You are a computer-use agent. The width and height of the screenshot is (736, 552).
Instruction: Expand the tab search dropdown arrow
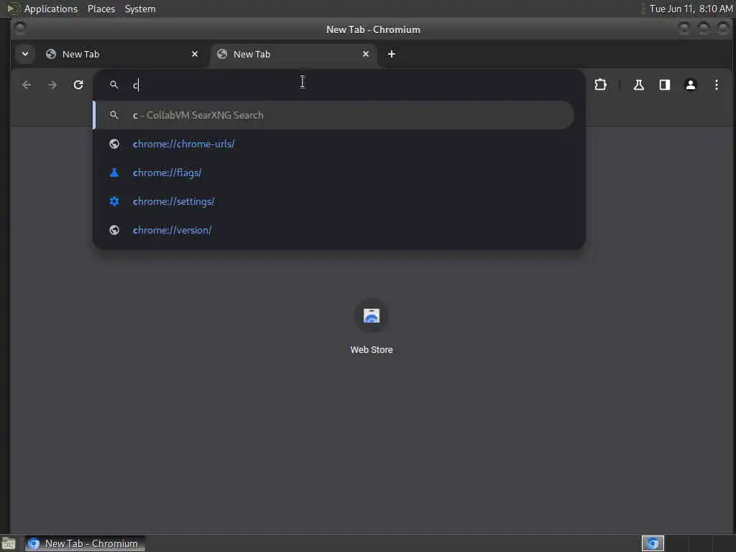[25, 54]
